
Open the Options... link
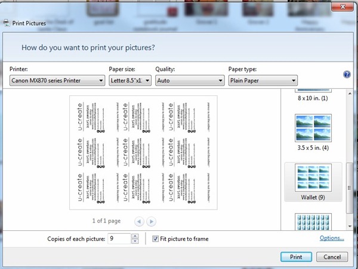[x=332, y=238]
